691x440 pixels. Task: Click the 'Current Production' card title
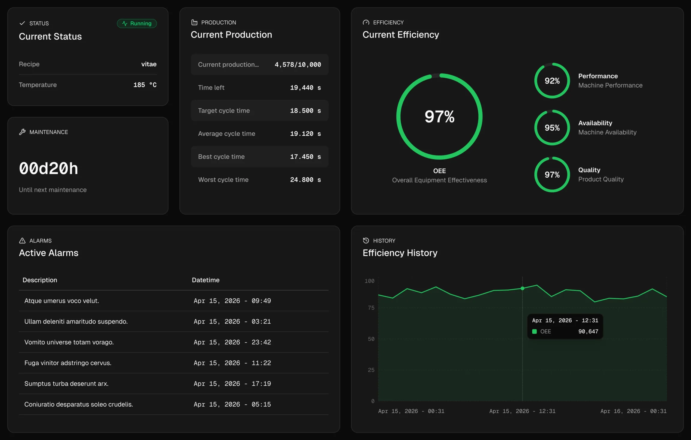point(232,35)
